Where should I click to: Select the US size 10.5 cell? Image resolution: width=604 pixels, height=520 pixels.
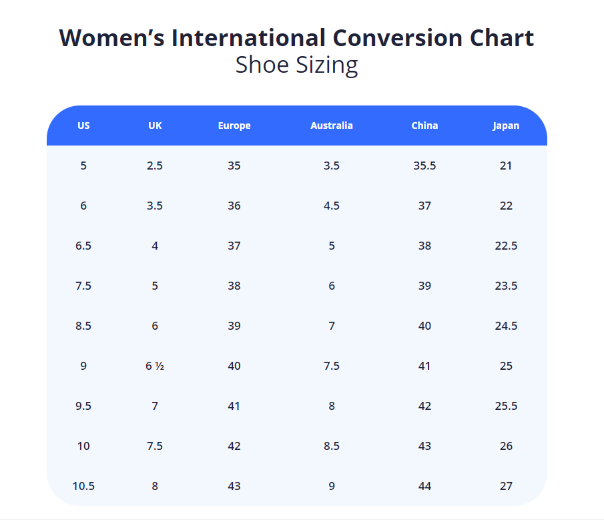83,486
